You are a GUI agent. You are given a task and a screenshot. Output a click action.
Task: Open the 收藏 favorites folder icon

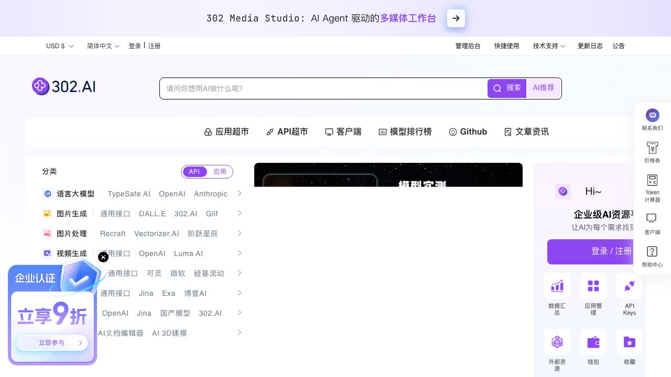(x=630, y=342)
